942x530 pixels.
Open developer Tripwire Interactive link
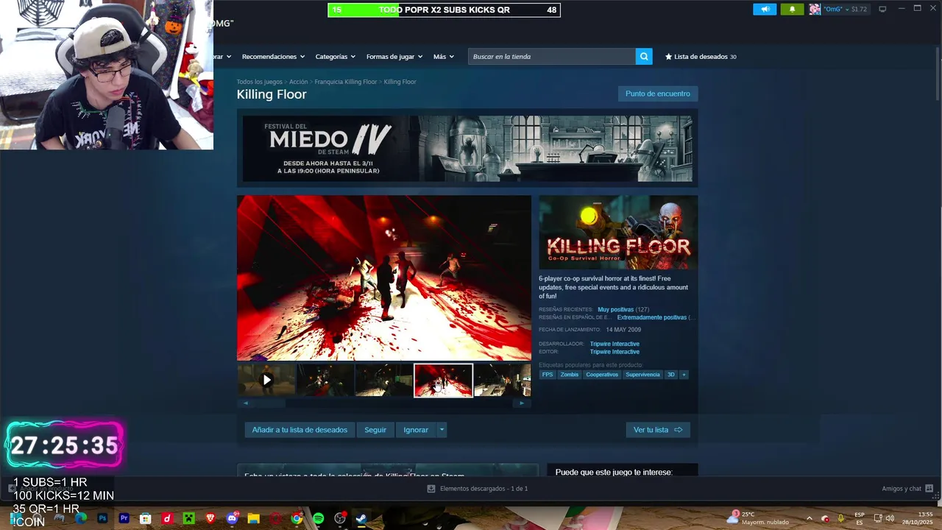pos(615,344)
